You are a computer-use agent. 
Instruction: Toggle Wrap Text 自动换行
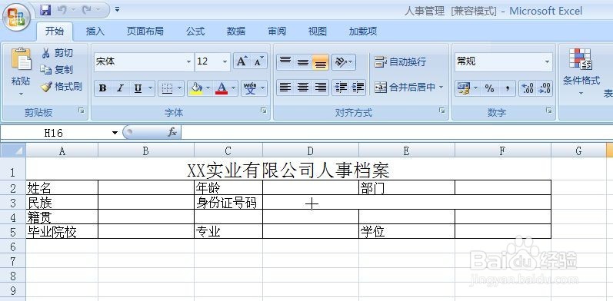point(400,61)
